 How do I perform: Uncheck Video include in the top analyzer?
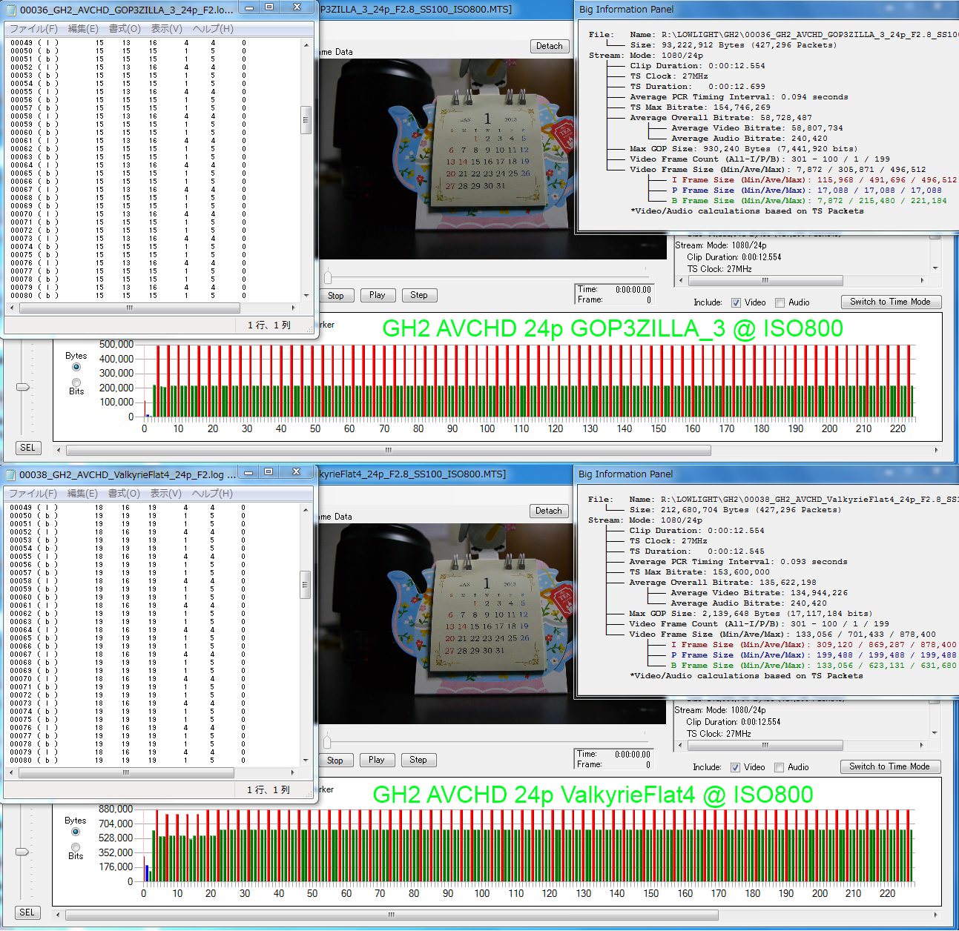tap(736, 302)
